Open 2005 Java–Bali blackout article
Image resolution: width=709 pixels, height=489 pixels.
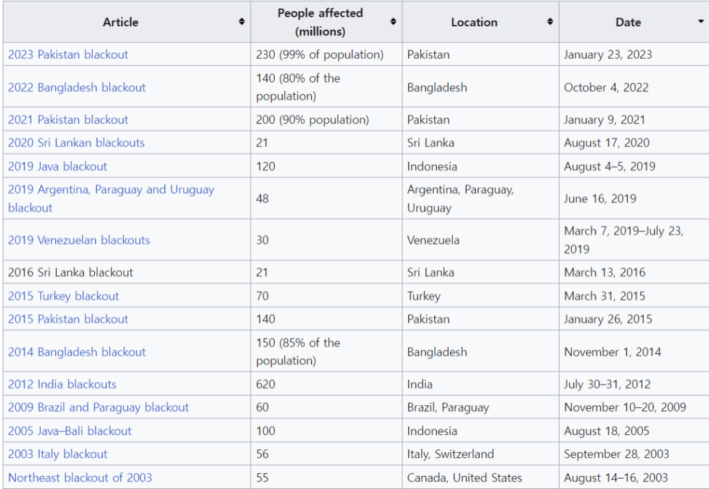tap(70, 431)
